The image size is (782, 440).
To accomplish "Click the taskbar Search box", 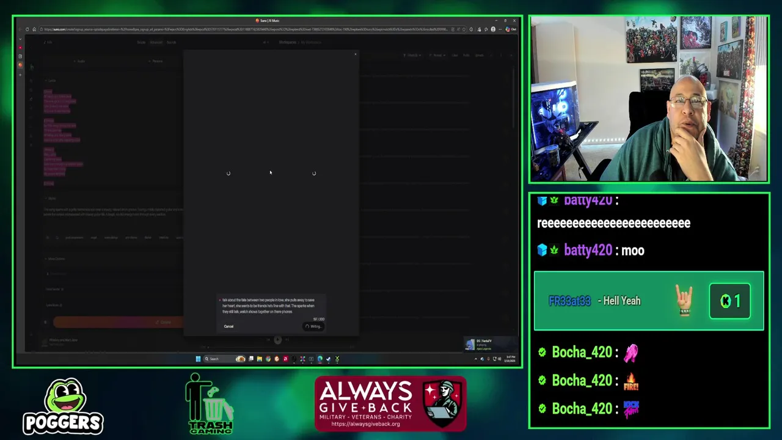I will [x=224, y=359].
